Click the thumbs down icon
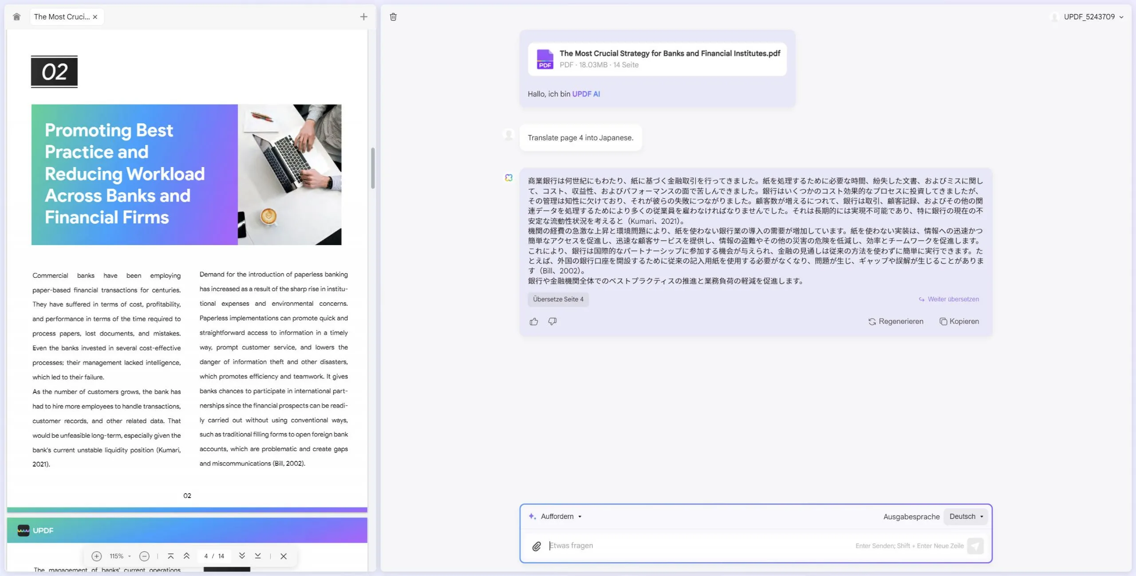The height and width of the screenshot is (576, 1136). click(552, 322)
